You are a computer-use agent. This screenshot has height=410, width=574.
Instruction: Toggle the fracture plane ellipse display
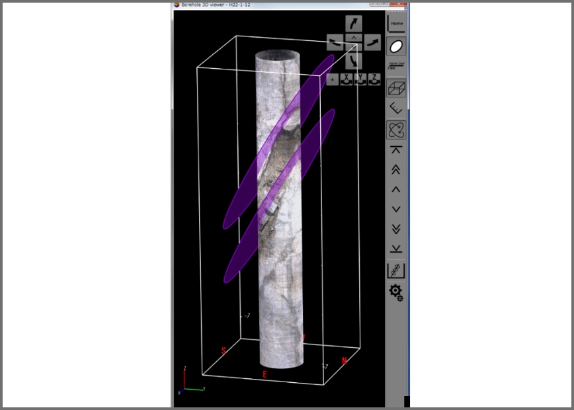pos(396,47)
